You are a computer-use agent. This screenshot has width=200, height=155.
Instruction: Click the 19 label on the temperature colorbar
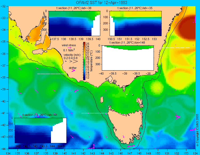[x=87, y=59]
